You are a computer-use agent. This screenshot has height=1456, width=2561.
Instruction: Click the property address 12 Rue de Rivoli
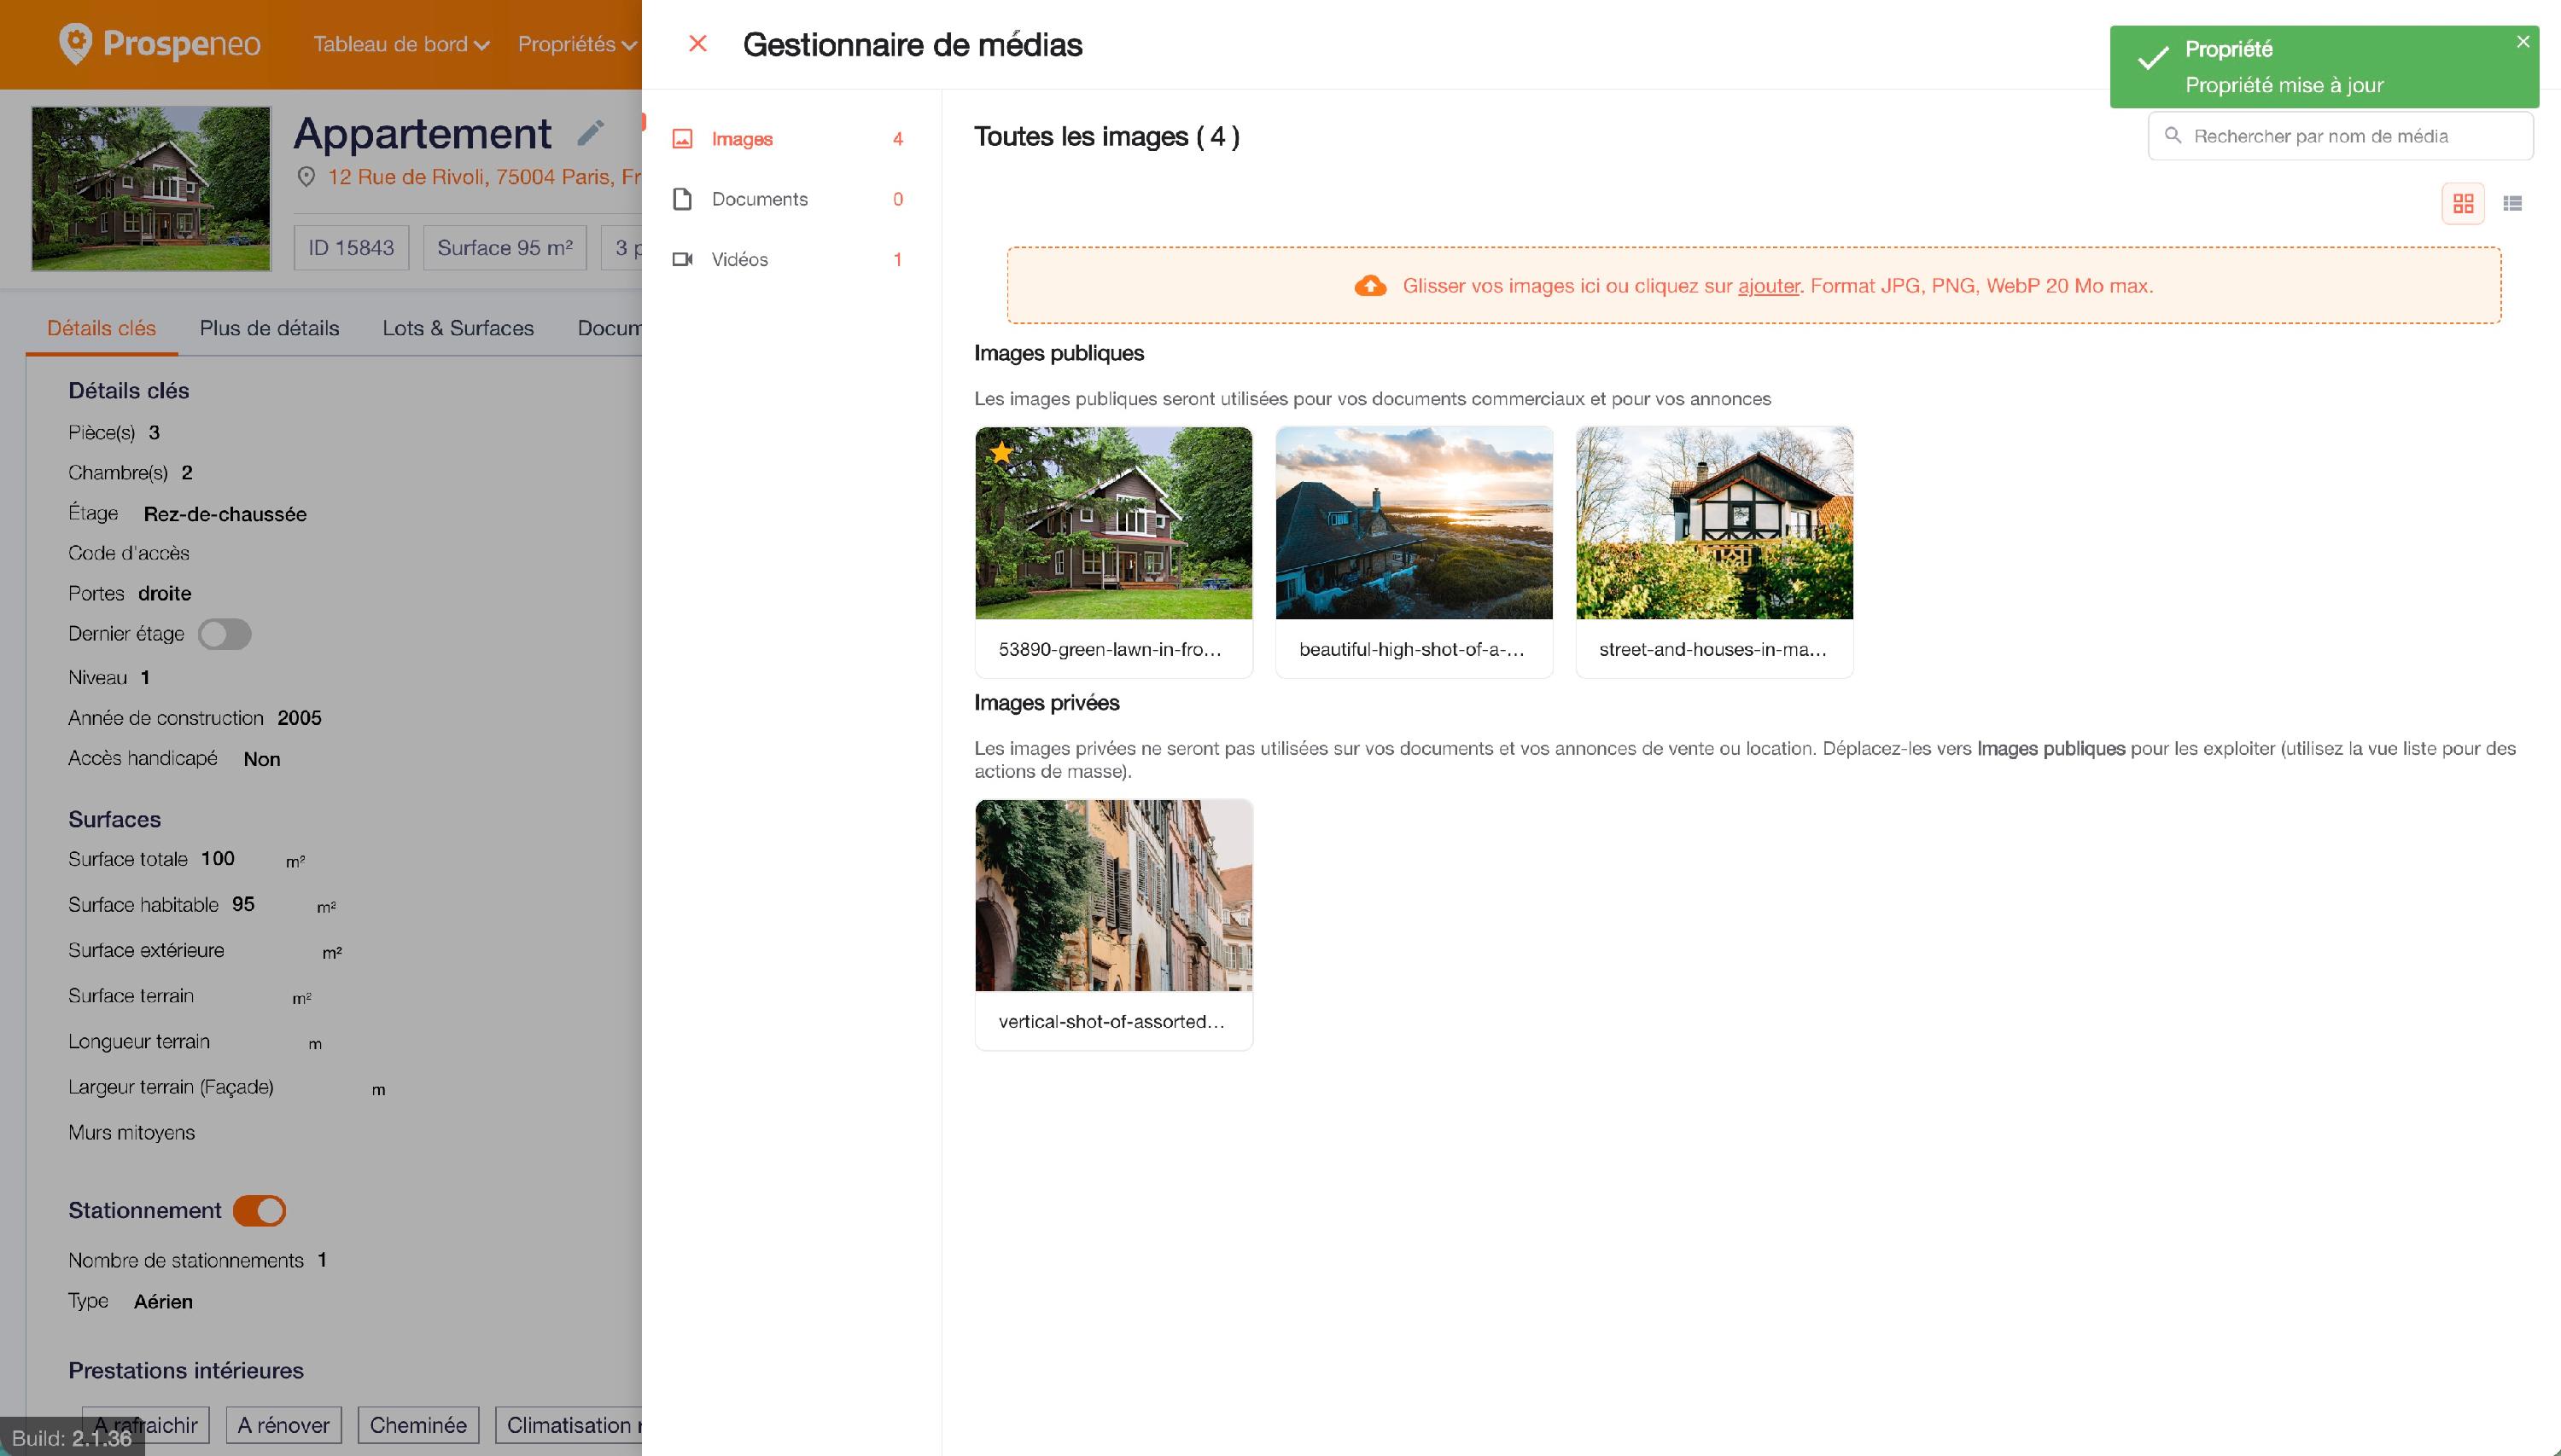coord(484,177)
